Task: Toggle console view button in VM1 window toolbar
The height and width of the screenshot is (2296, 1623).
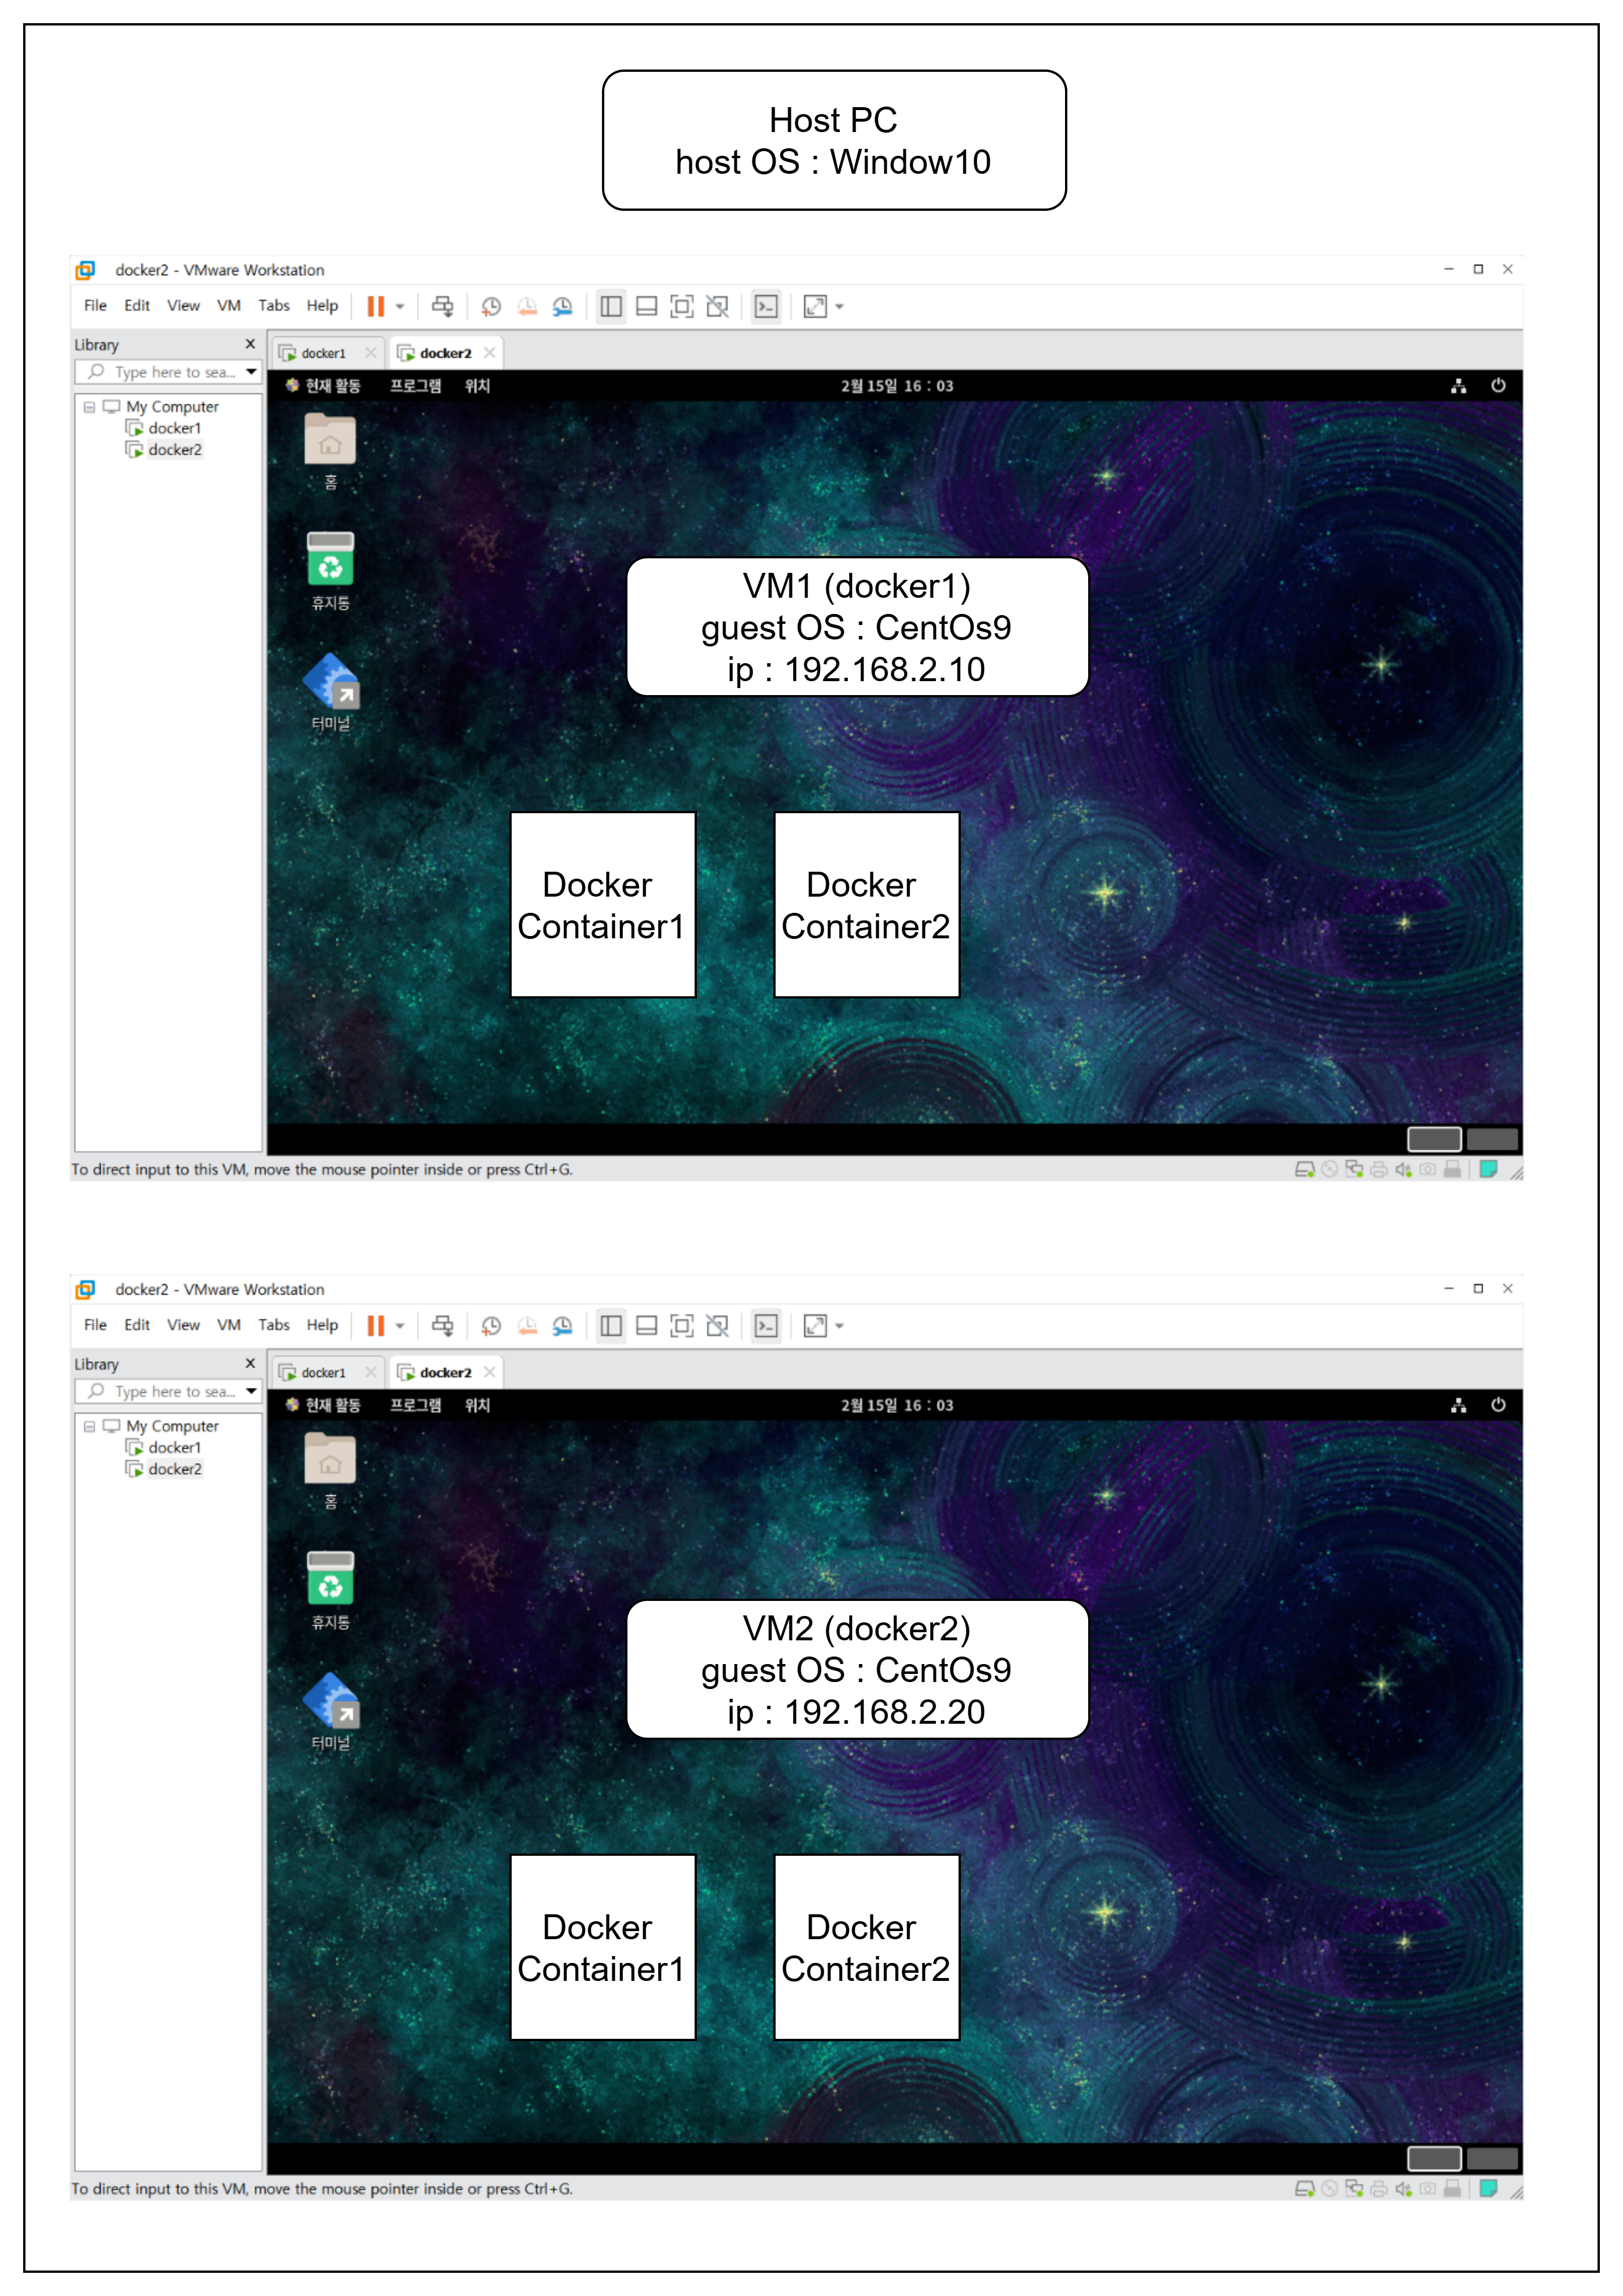Action: 766,306
